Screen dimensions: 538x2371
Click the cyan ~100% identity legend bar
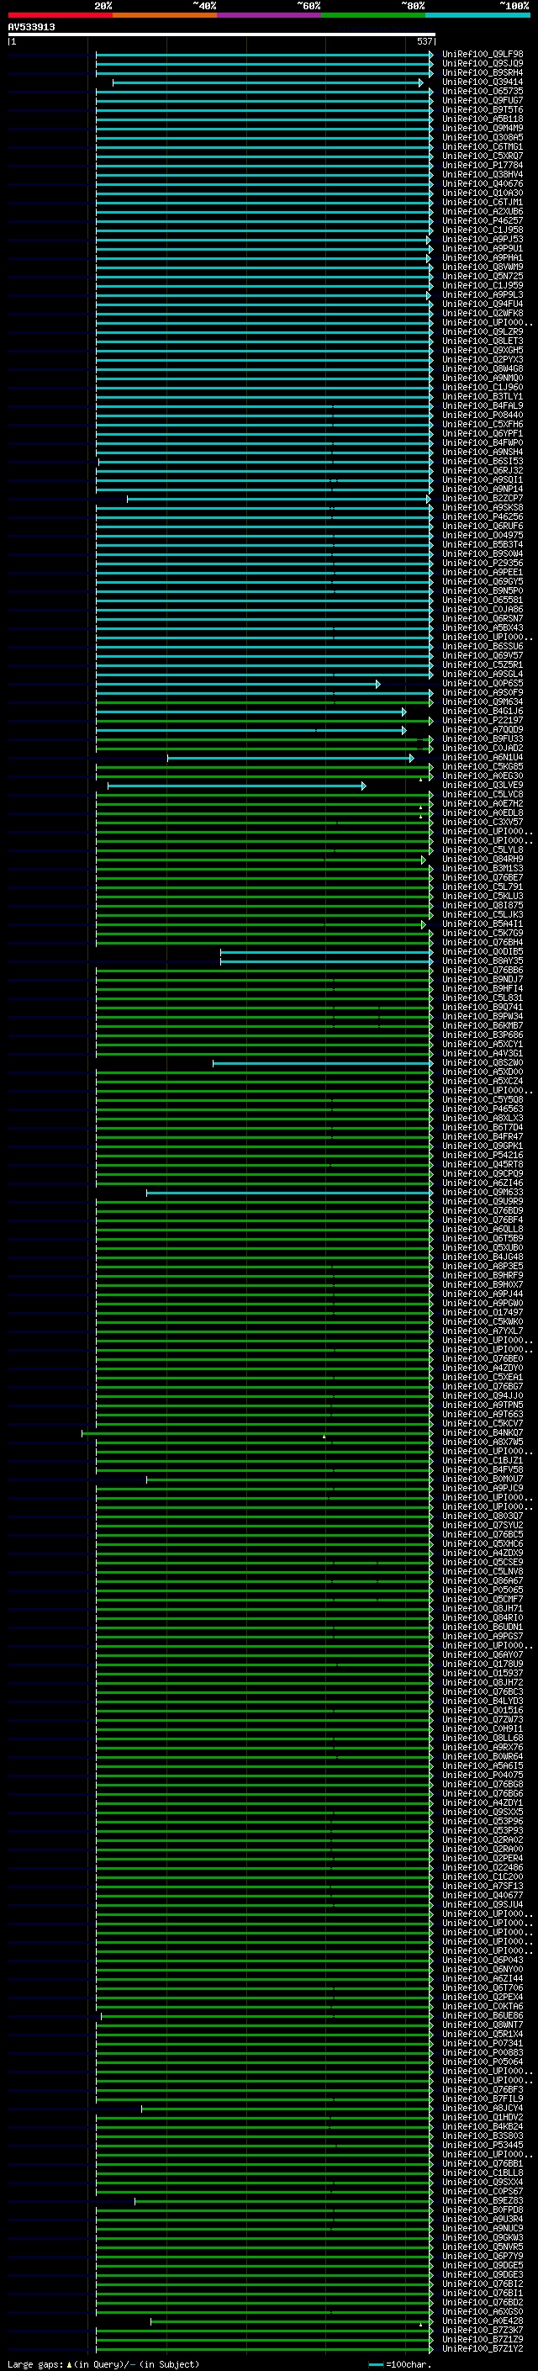pos(477,15)
